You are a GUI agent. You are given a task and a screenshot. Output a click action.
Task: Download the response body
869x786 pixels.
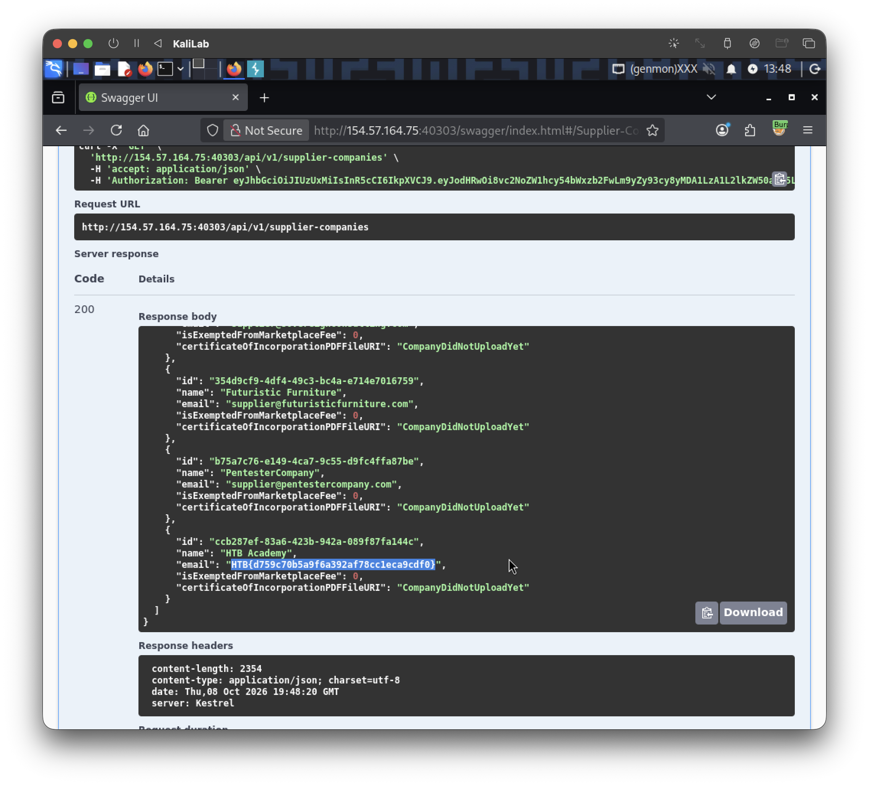click(x=753, y=613)
